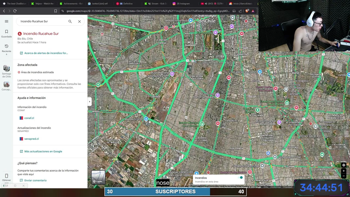
Task: Click the search magnifier icon
Action: click(x=70, y=21)
